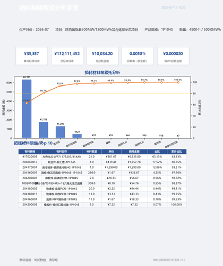
Task: Open the ¥0.000020 per-Wh loss card
Action: coord(173,56)
